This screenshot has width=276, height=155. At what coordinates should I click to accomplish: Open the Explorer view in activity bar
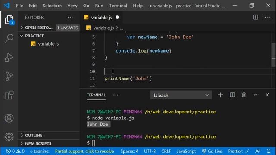(x=9, y=20)
